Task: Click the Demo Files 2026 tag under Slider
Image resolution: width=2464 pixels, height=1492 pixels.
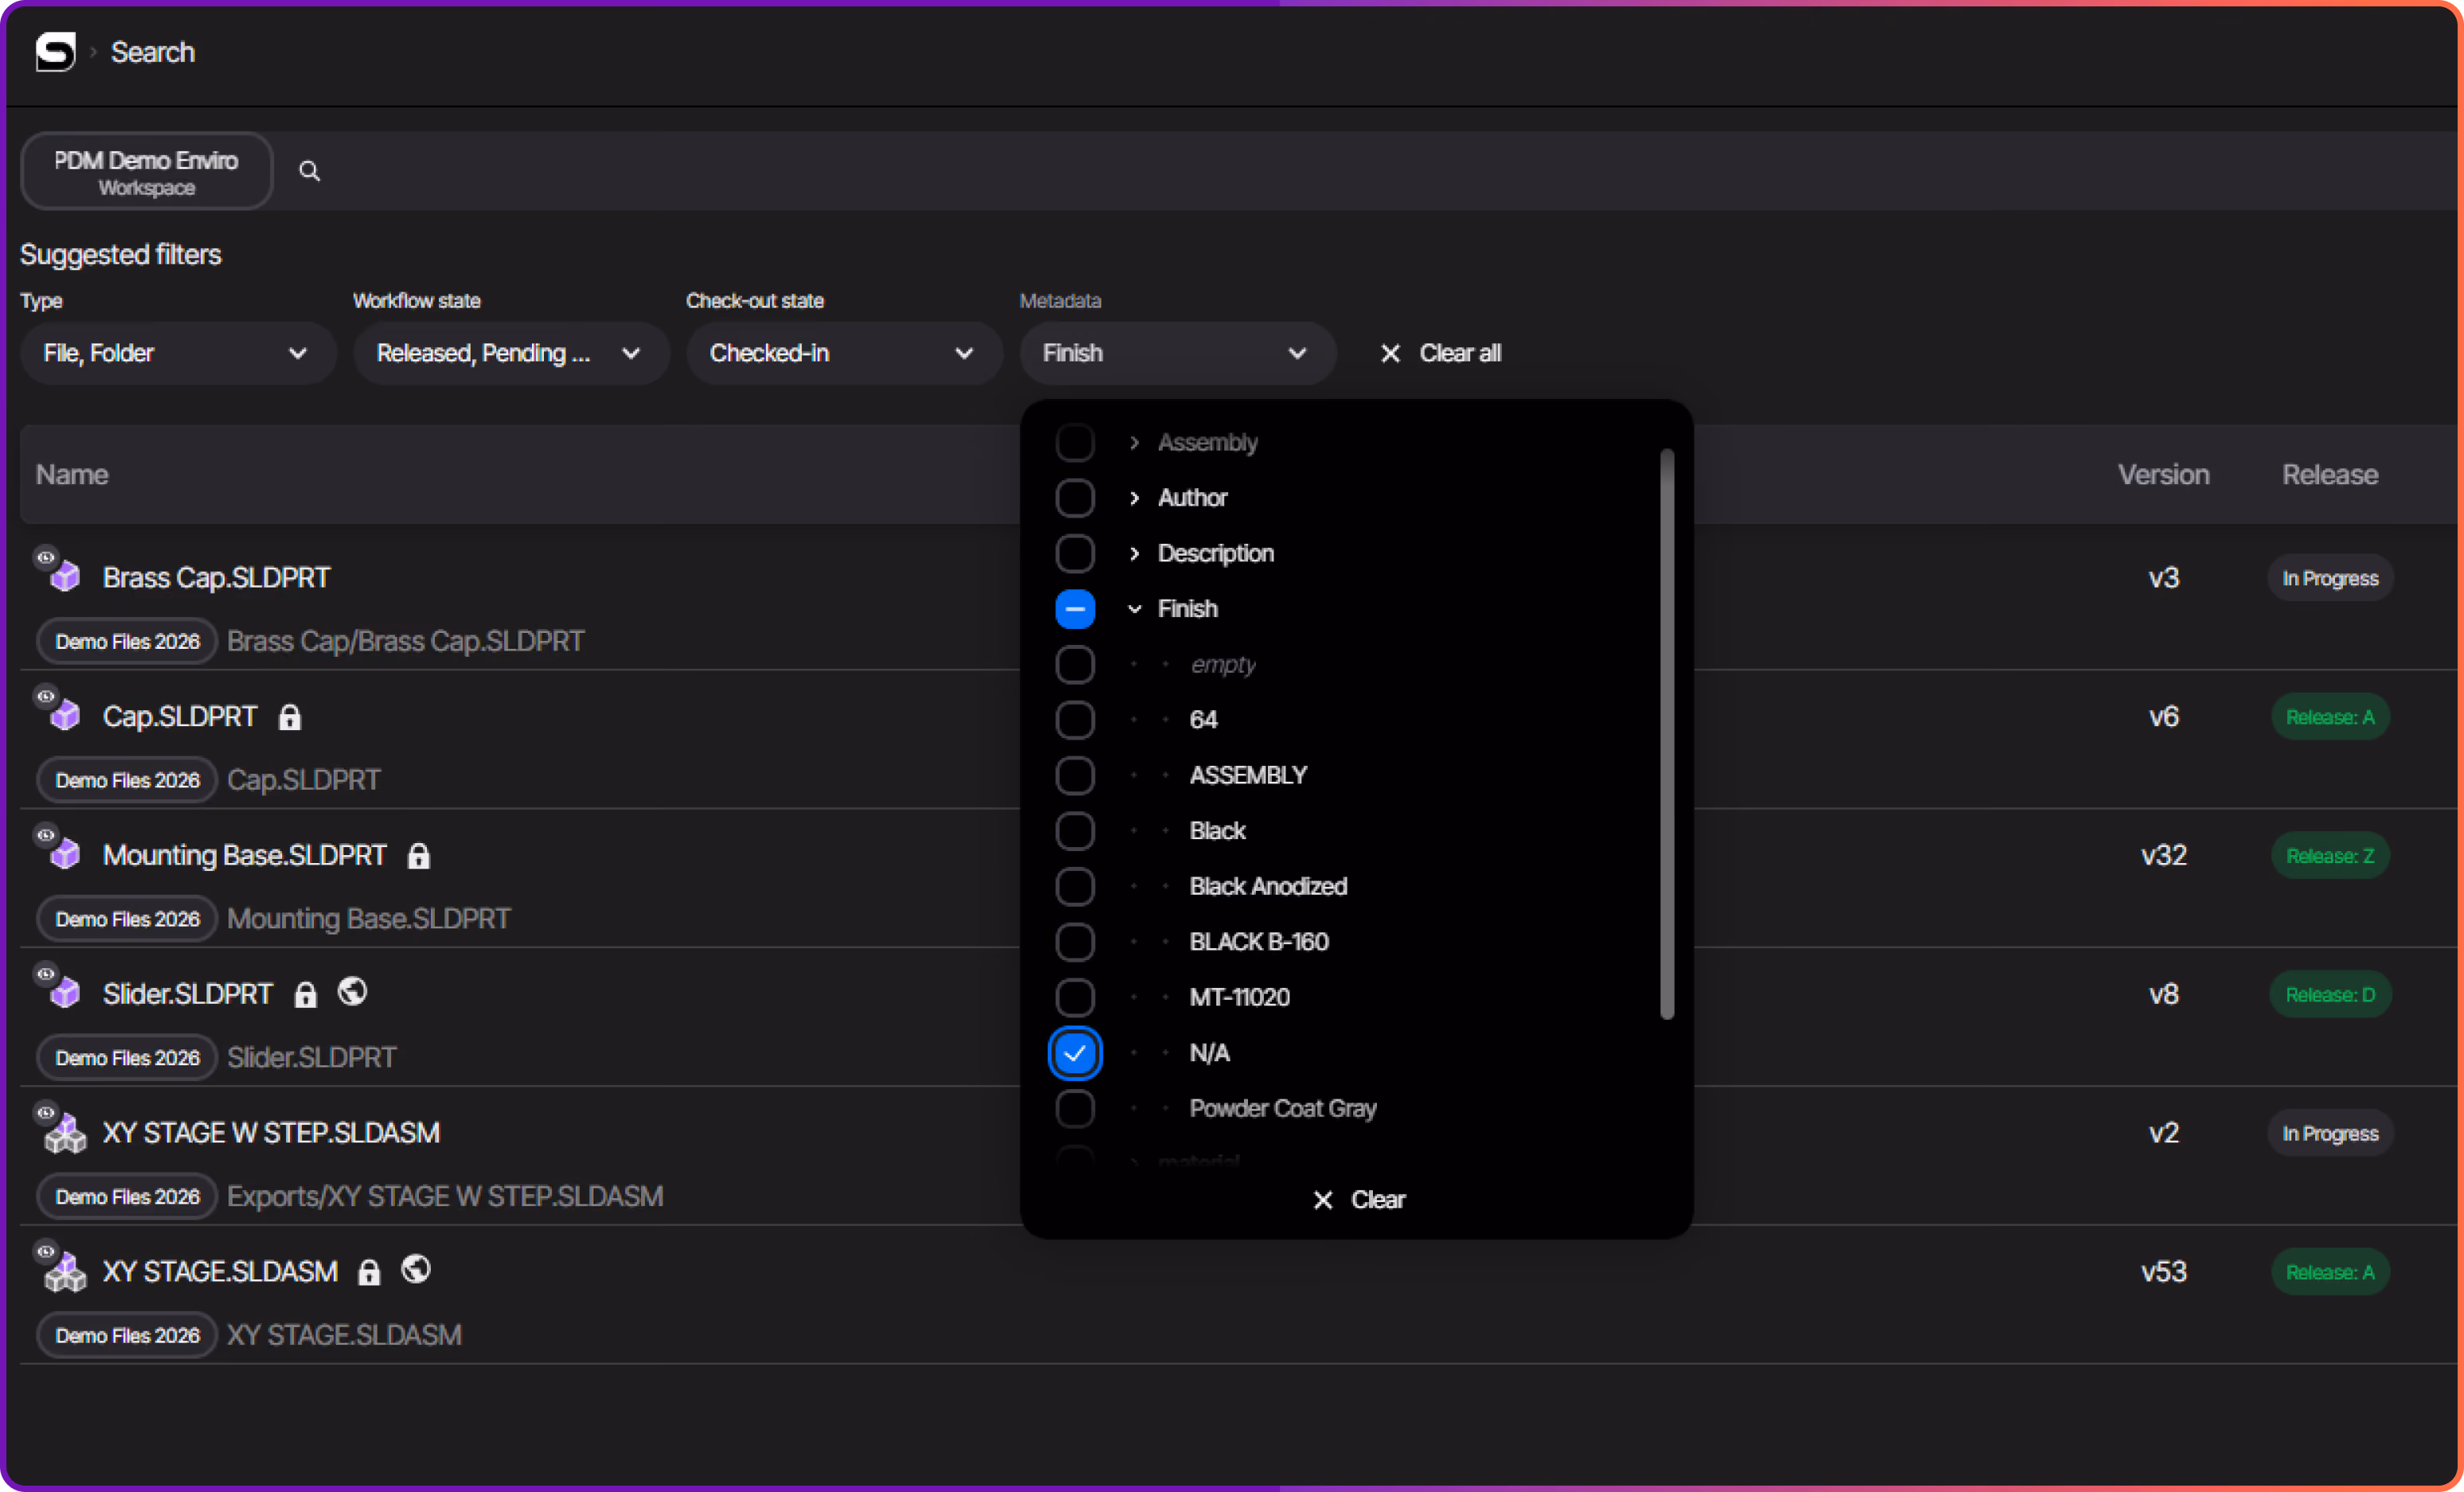Action: coord(127,1057)
